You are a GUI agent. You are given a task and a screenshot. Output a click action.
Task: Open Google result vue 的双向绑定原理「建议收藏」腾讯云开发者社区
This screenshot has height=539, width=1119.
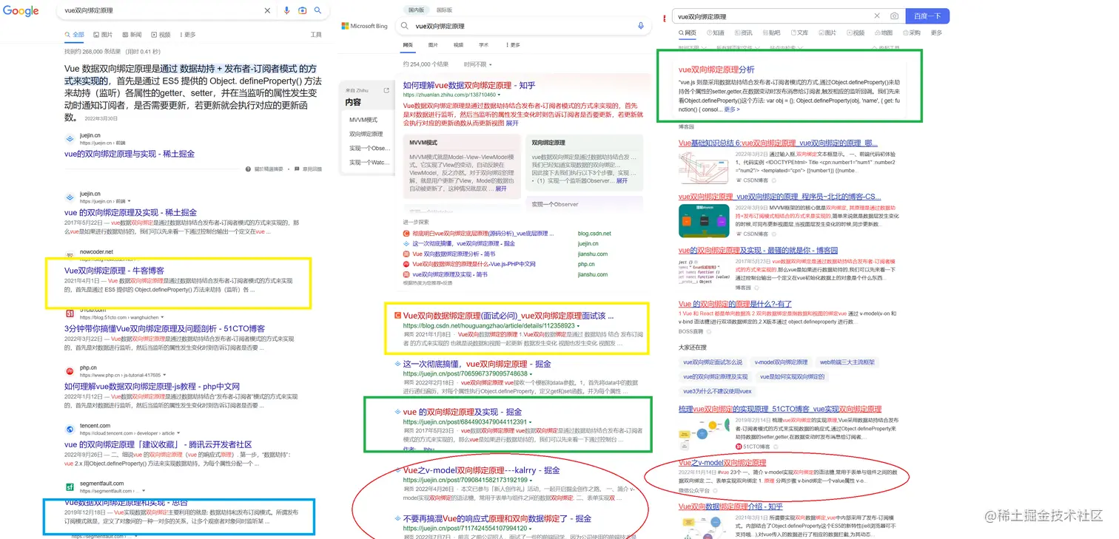(158, 445)
